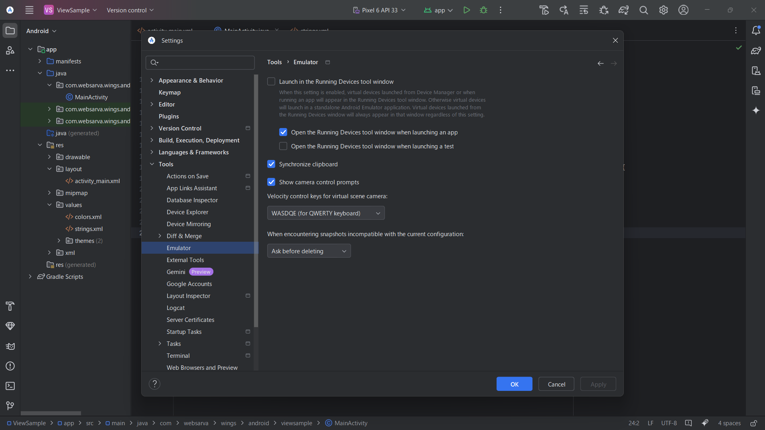The width and height of the screenshot is (765, 430).
Task: Open the Pixel 6 API 33 device dropdown
Action: pos(379,10)
